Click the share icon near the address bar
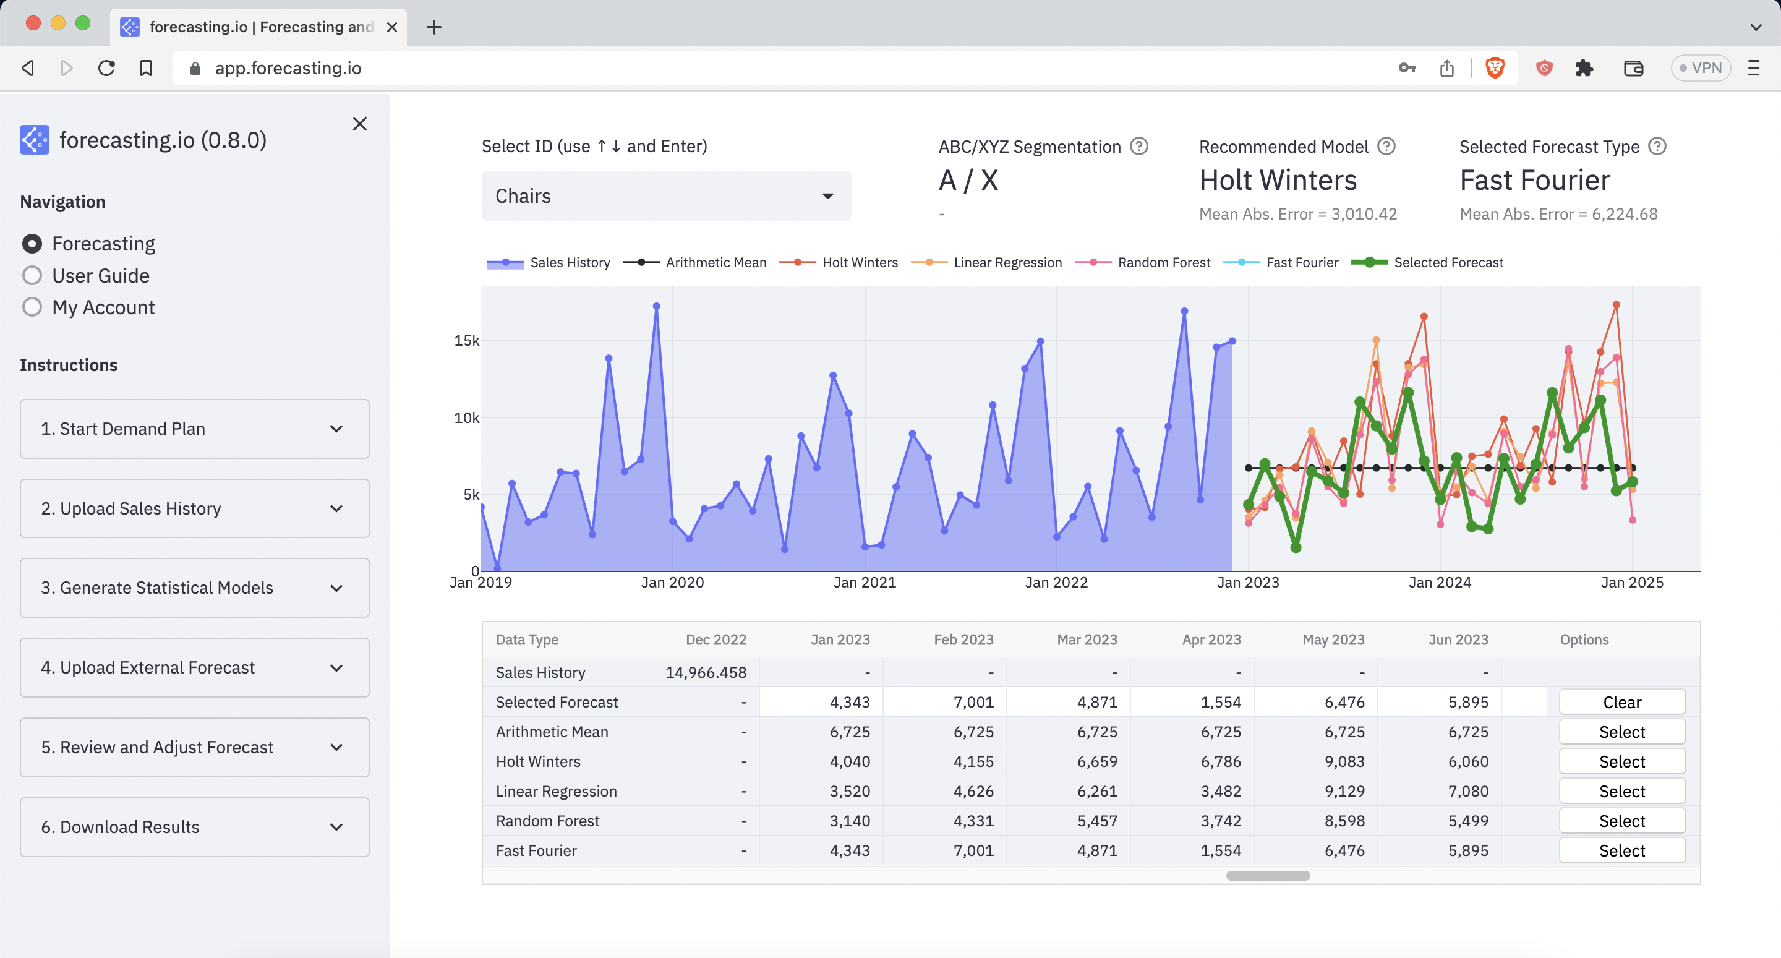This screenshot has height=958, width=1781. click(x=1447, y=68)
